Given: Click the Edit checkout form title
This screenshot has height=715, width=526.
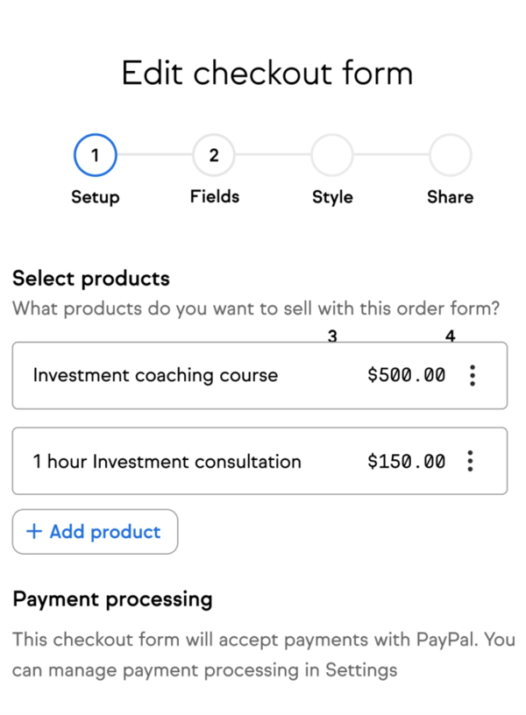Looking at the screenshot, I should point(267,73).
